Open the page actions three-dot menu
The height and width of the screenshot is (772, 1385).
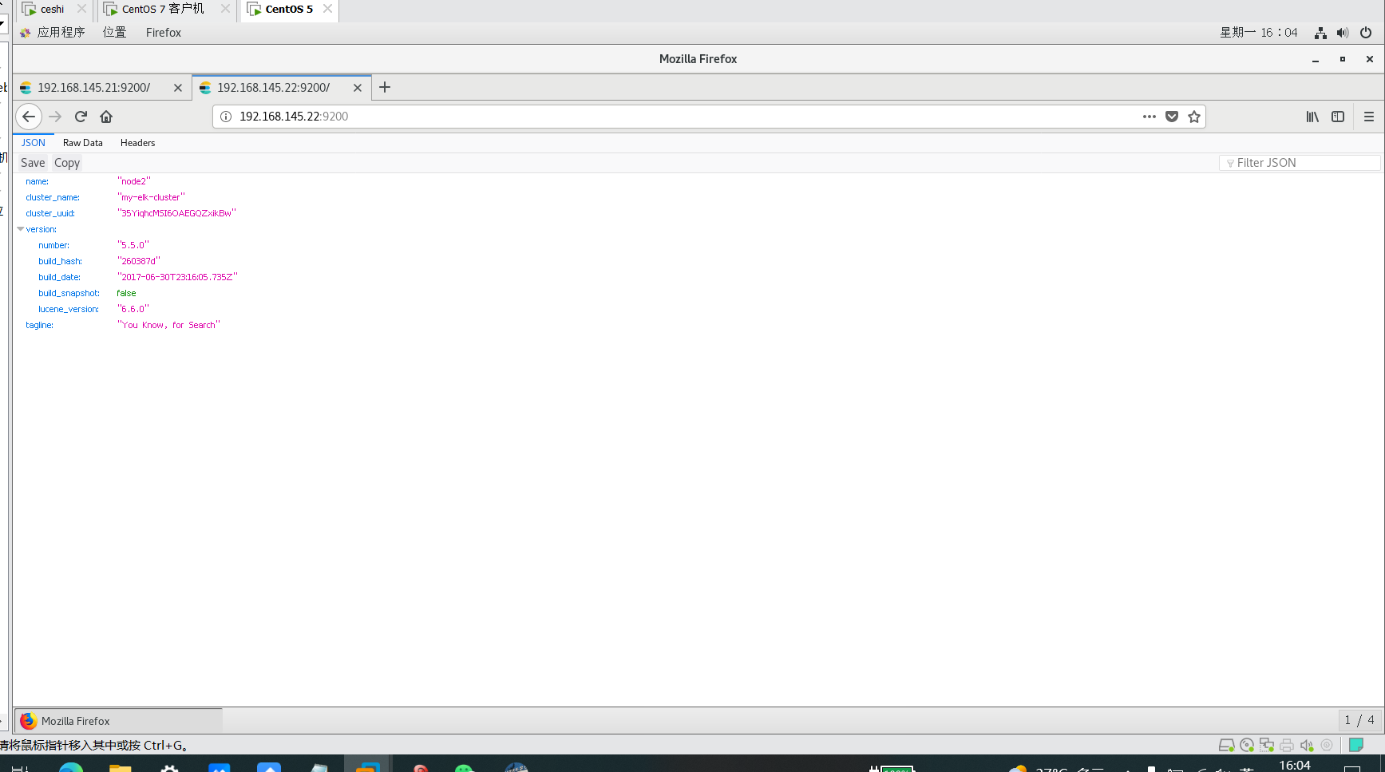(1149, 117)
